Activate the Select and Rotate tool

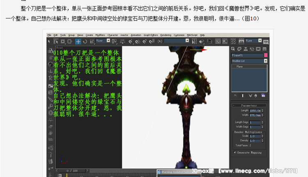click(x=85, y=41)
